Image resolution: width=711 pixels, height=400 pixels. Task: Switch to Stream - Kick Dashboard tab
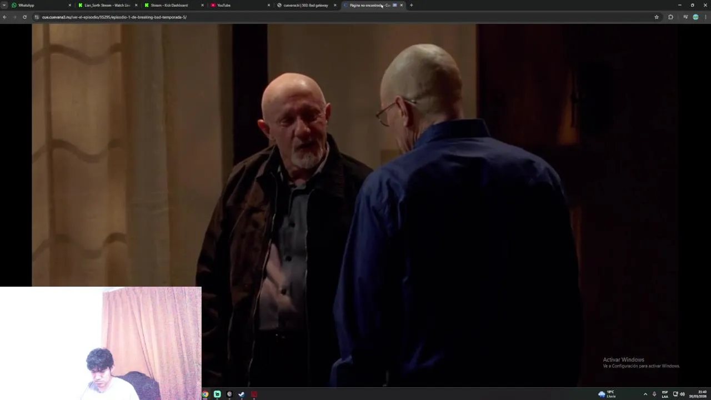click(174, 5)
